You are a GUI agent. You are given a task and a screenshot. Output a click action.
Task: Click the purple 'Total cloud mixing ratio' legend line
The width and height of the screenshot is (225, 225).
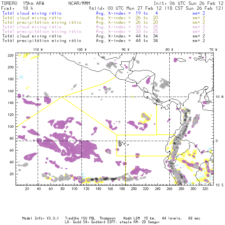coord(32,27)
